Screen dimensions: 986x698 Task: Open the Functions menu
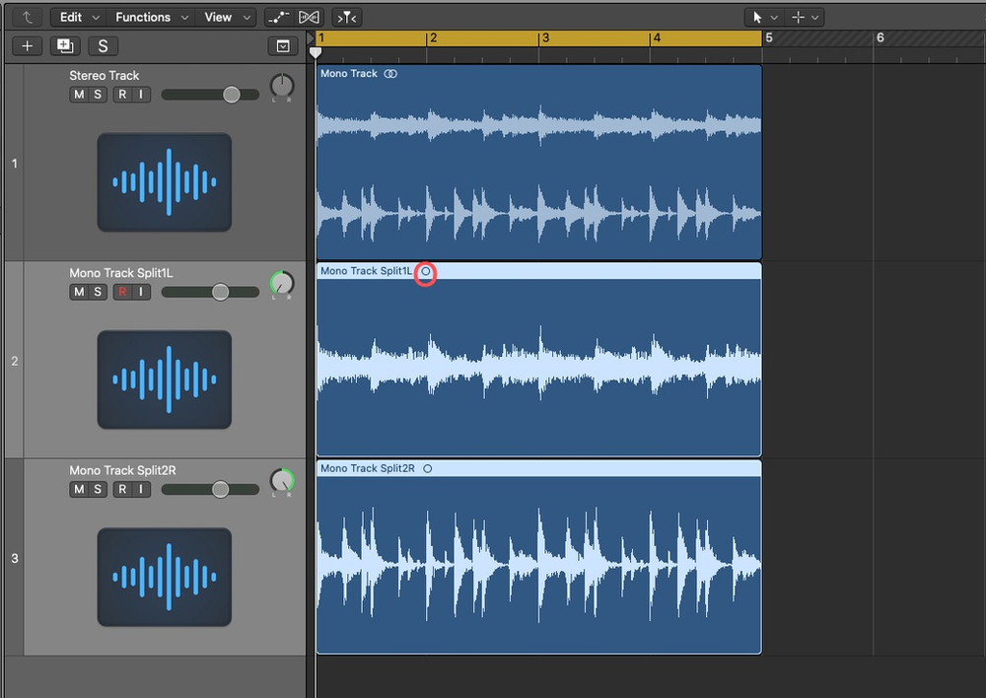[x=145, y=16]
